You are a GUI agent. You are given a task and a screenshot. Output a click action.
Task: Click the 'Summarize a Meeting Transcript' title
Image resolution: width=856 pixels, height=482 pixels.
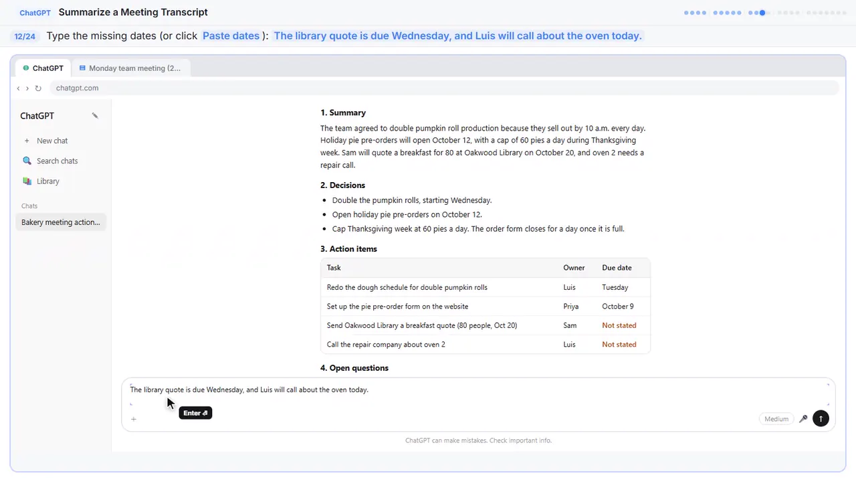pyautogui.click(x=133, y=12)
